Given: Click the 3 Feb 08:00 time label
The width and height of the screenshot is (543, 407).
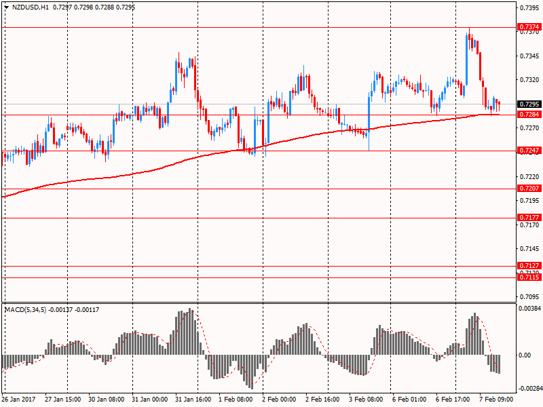Looking at the screenshot, I should 365,400.
